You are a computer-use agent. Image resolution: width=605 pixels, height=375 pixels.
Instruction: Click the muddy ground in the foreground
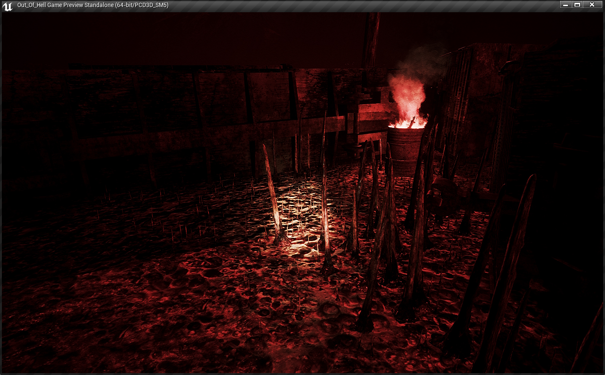click(x=188, y=320)
